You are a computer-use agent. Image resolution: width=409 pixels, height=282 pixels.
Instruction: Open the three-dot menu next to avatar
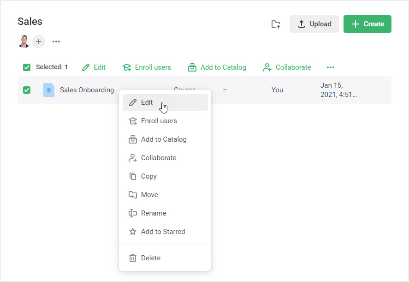(x=56, y=42)
